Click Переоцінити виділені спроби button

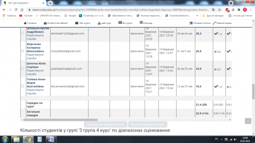105,124
